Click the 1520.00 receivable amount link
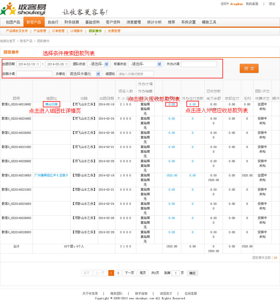 coord(172,175)
